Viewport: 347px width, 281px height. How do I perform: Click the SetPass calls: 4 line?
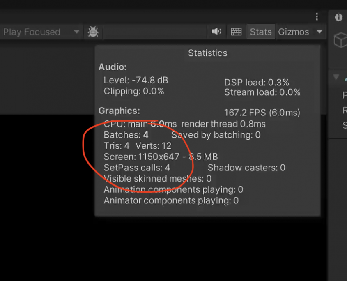[x=137, y=168]
